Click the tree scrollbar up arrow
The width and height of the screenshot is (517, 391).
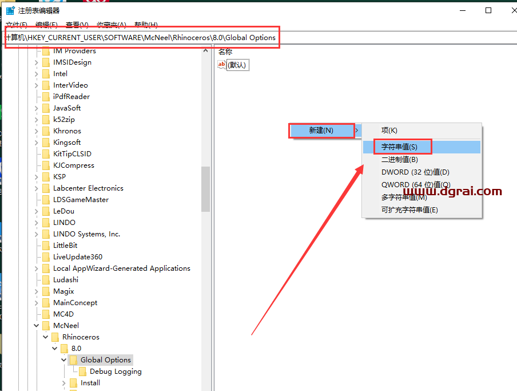pos(205,50)
